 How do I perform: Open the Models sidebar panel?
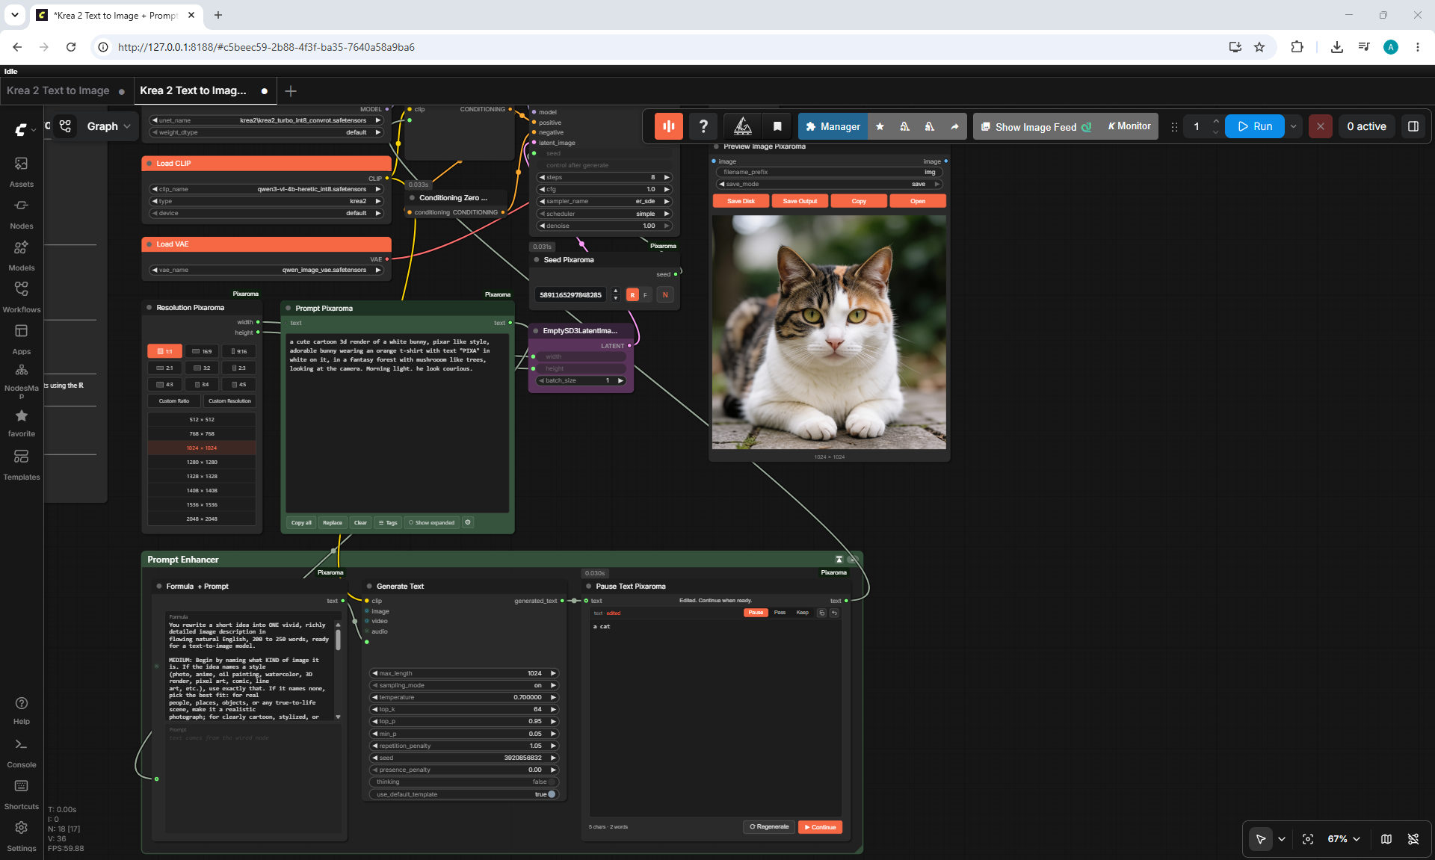point(22,256)
